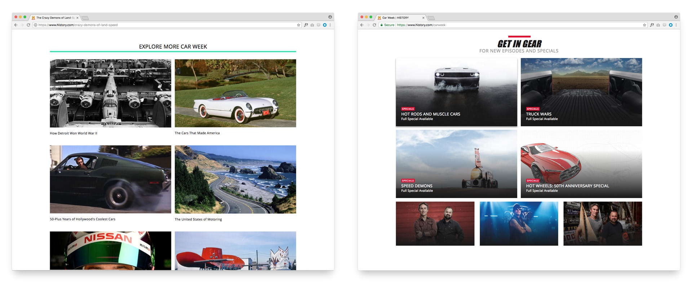Open 'HOT WHEELS: 50TH ANNIVERSARY SPECIAL' card

point(581,164)
